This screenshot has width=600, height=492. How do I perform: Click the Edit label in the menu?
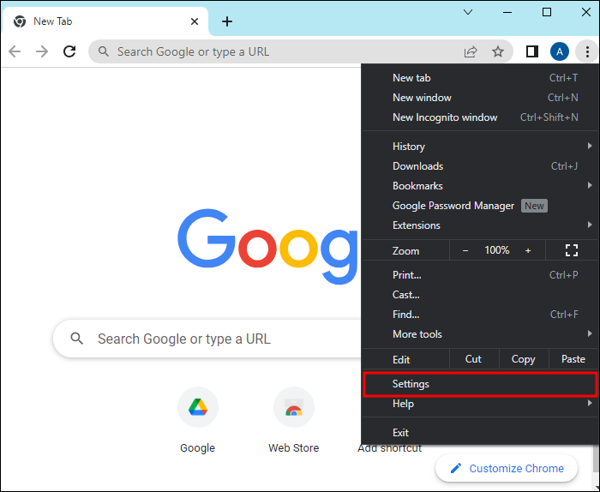coord(401,360)
